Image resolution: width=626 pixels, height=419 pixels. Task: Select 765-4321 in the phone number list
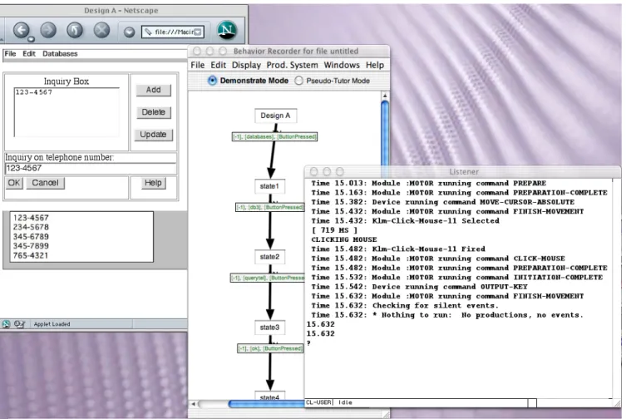[x=31, y=255]
